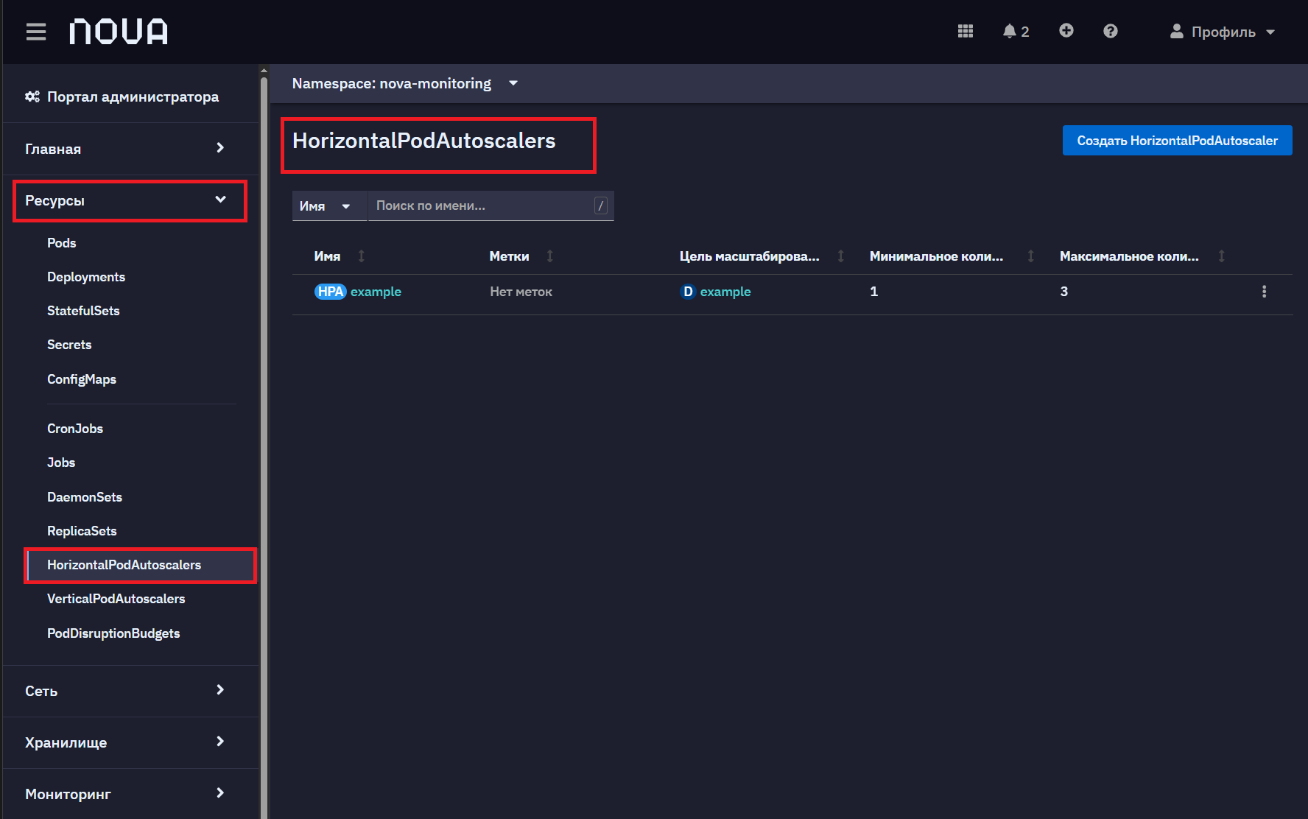
Task: Click the Метки column header
Action: [x=509, y=256]
